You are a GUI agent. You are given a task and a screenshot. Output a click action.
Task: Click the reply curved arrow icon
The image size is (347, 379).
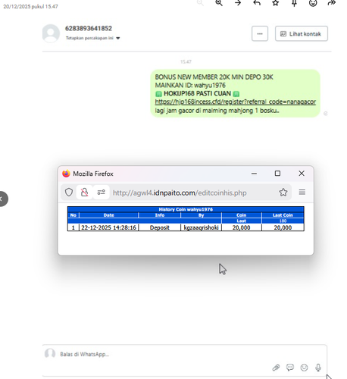pyautogui.click(x=257, y=3)
